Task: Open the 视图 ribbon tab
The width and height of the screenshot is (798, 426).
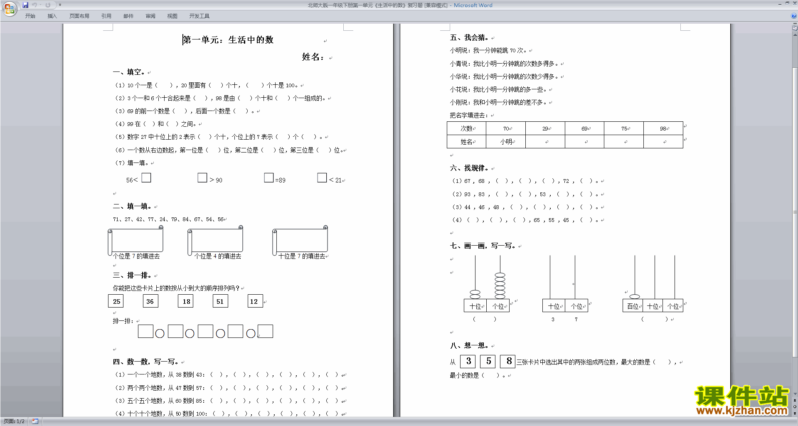Action: pyautogui.click(x=172, y=16)
